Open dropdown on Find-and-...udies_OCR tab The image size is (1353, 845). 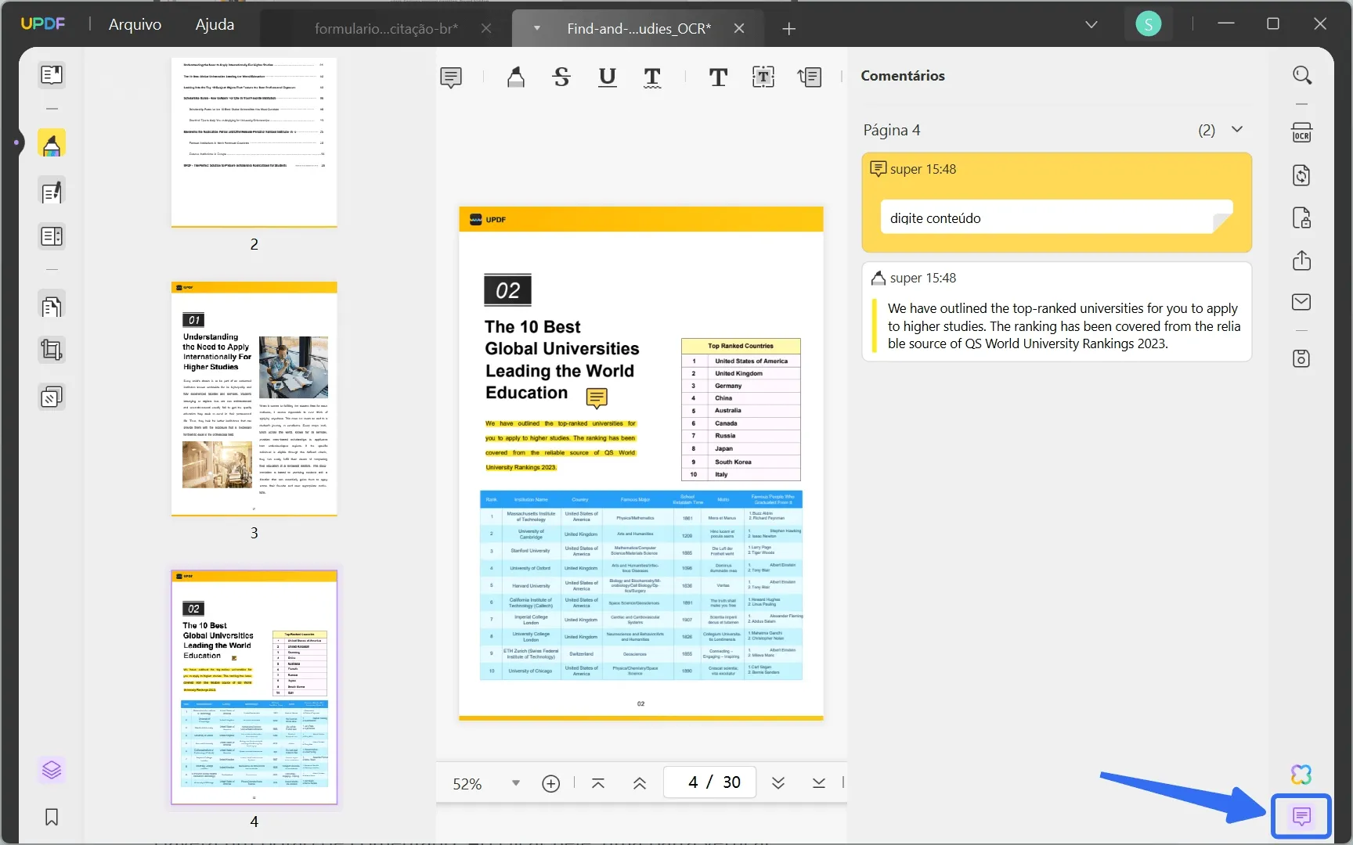click(537, 28)
